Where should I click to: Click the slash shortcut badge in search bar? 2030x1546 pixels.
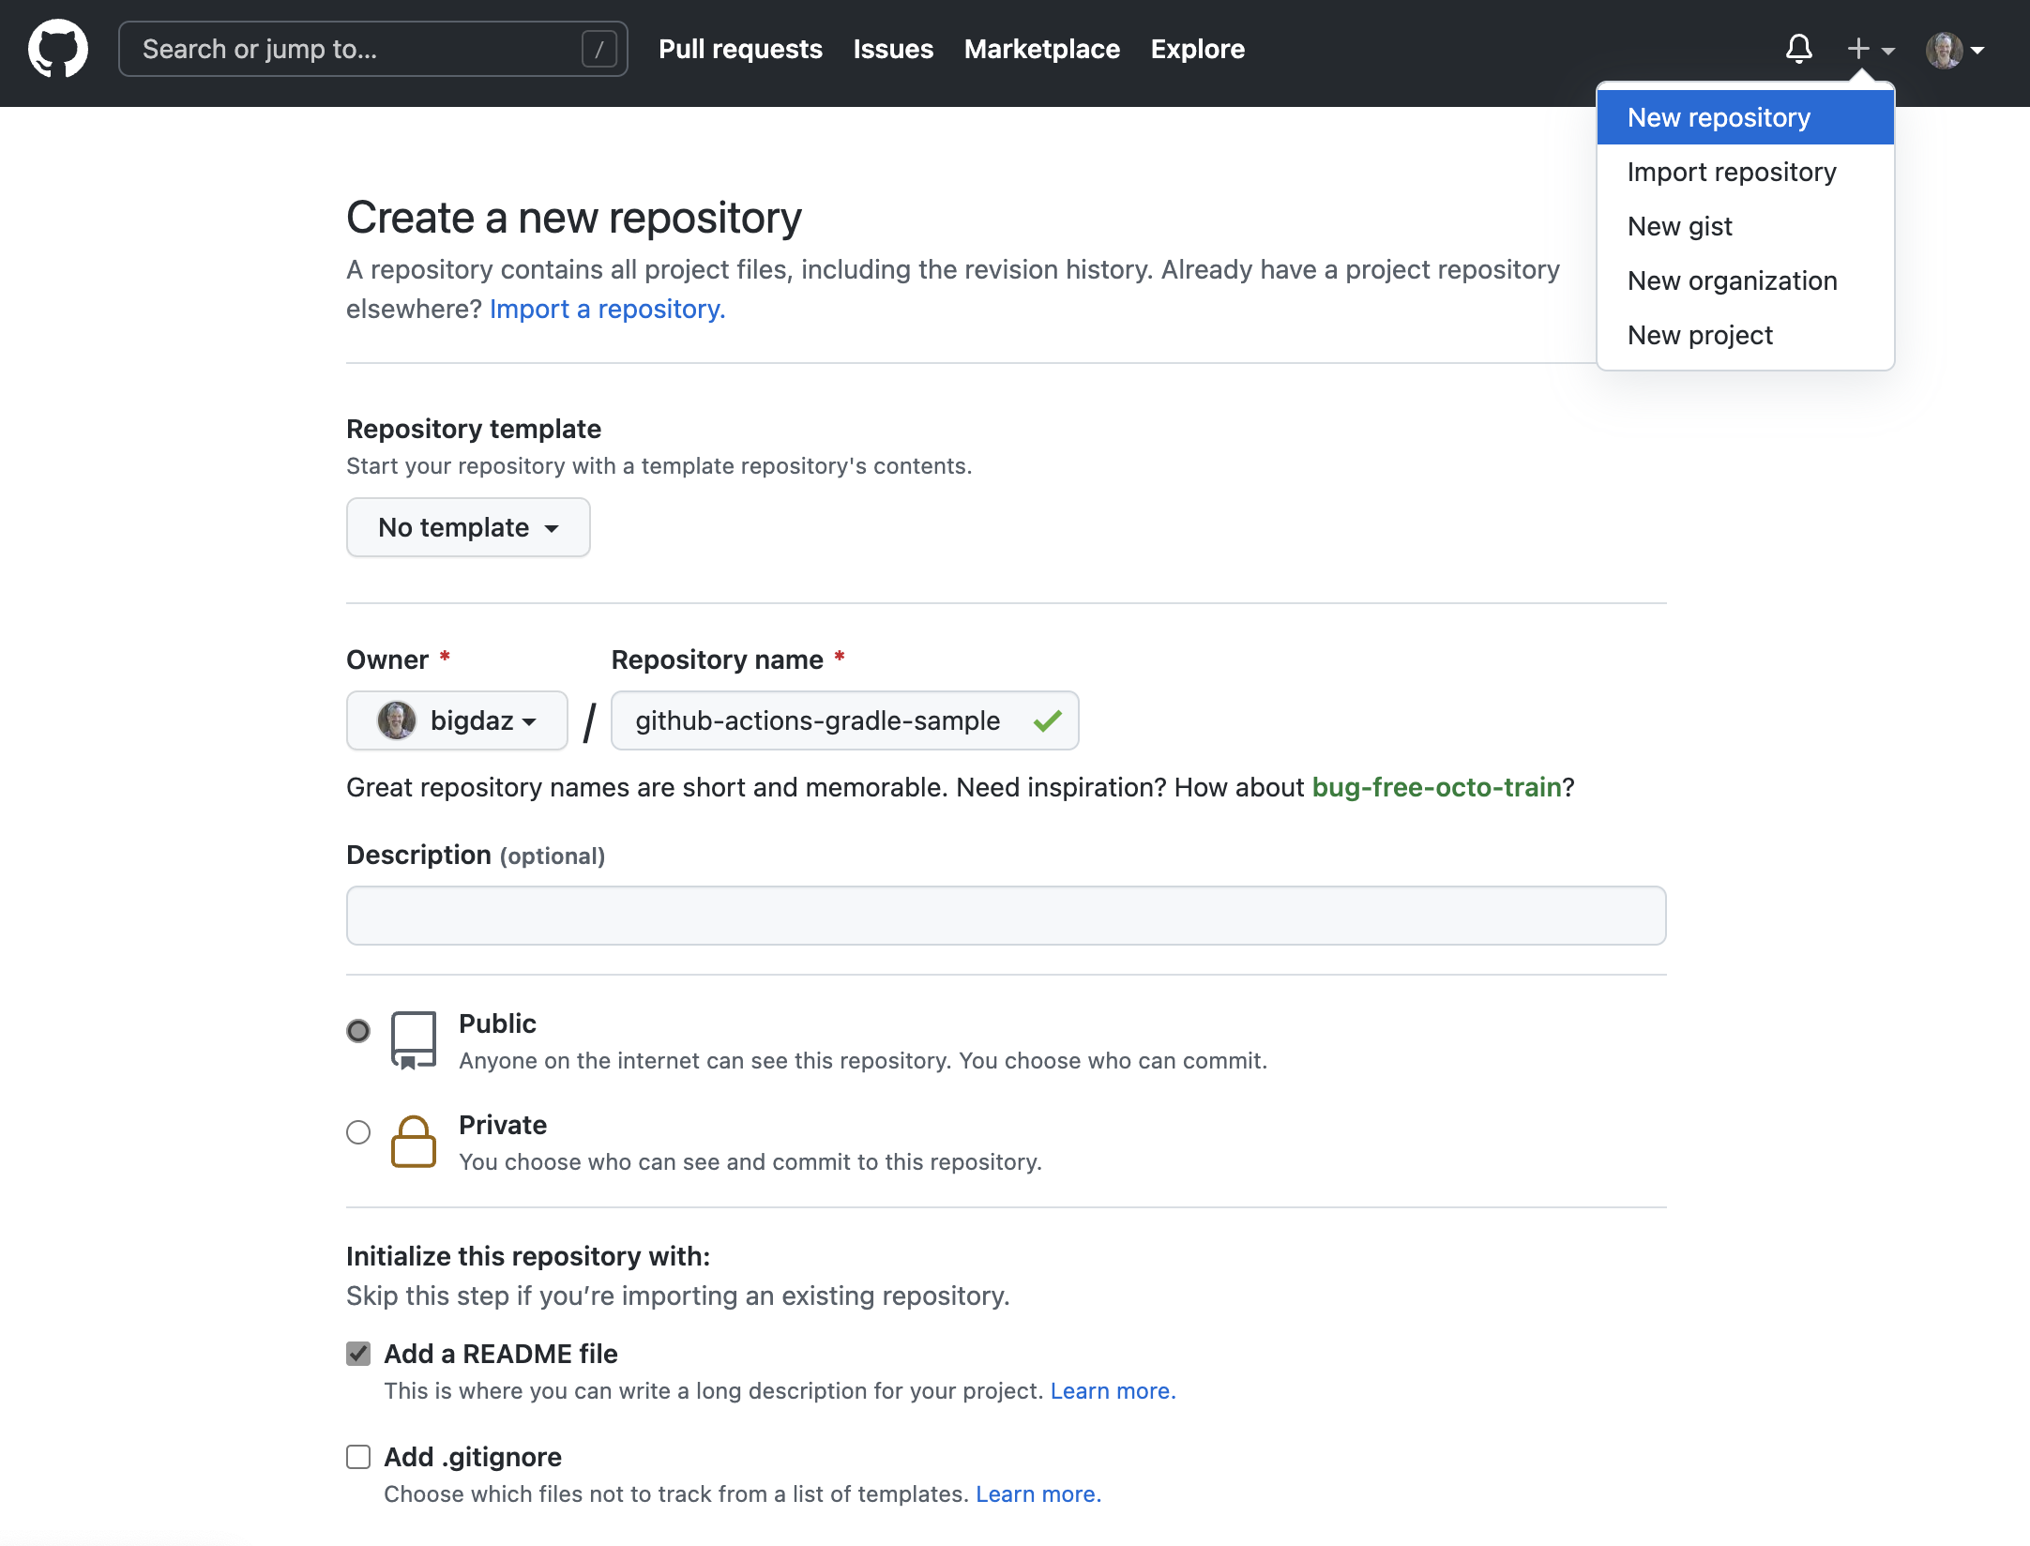tap(598, 48)
